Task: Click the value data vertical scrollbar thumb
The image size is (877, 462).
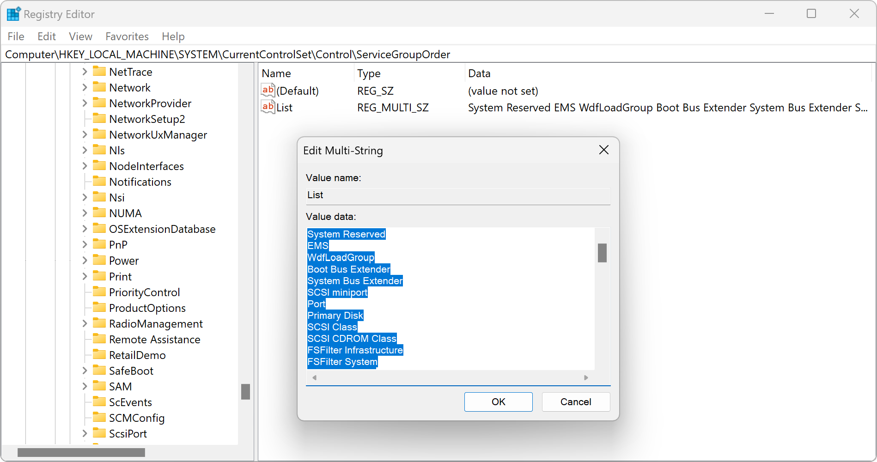Action: click(602, 253)
